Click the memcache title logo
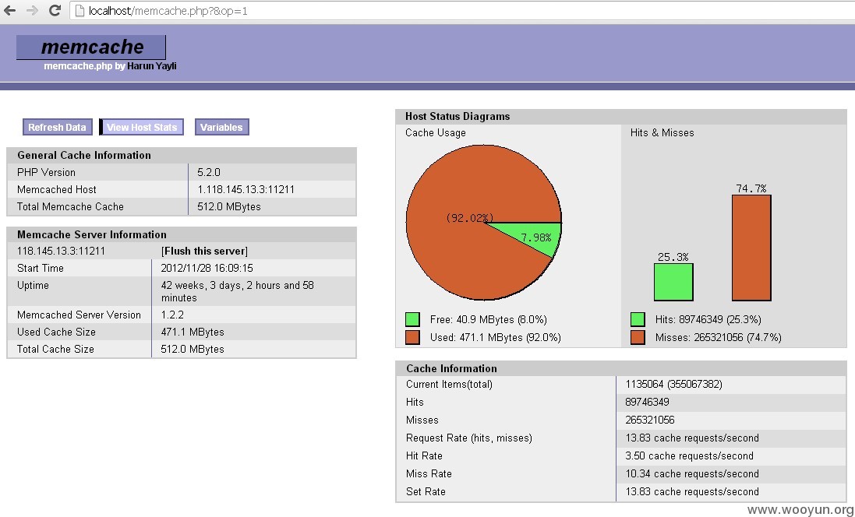The width and height of the screenshot is (855, 517). coord(91,47)
